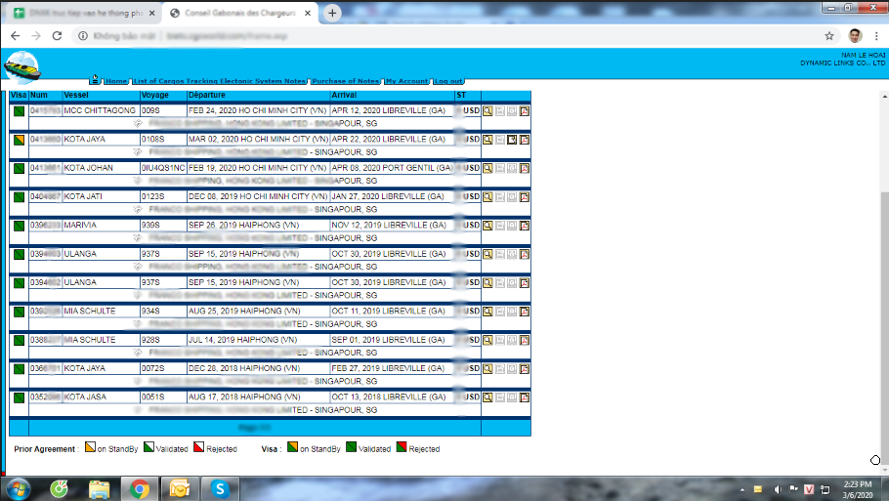The height and width of the screenshot is (501, 889).
Task: Open Skype from the Windows taskbar
Action: click(220, 488)
